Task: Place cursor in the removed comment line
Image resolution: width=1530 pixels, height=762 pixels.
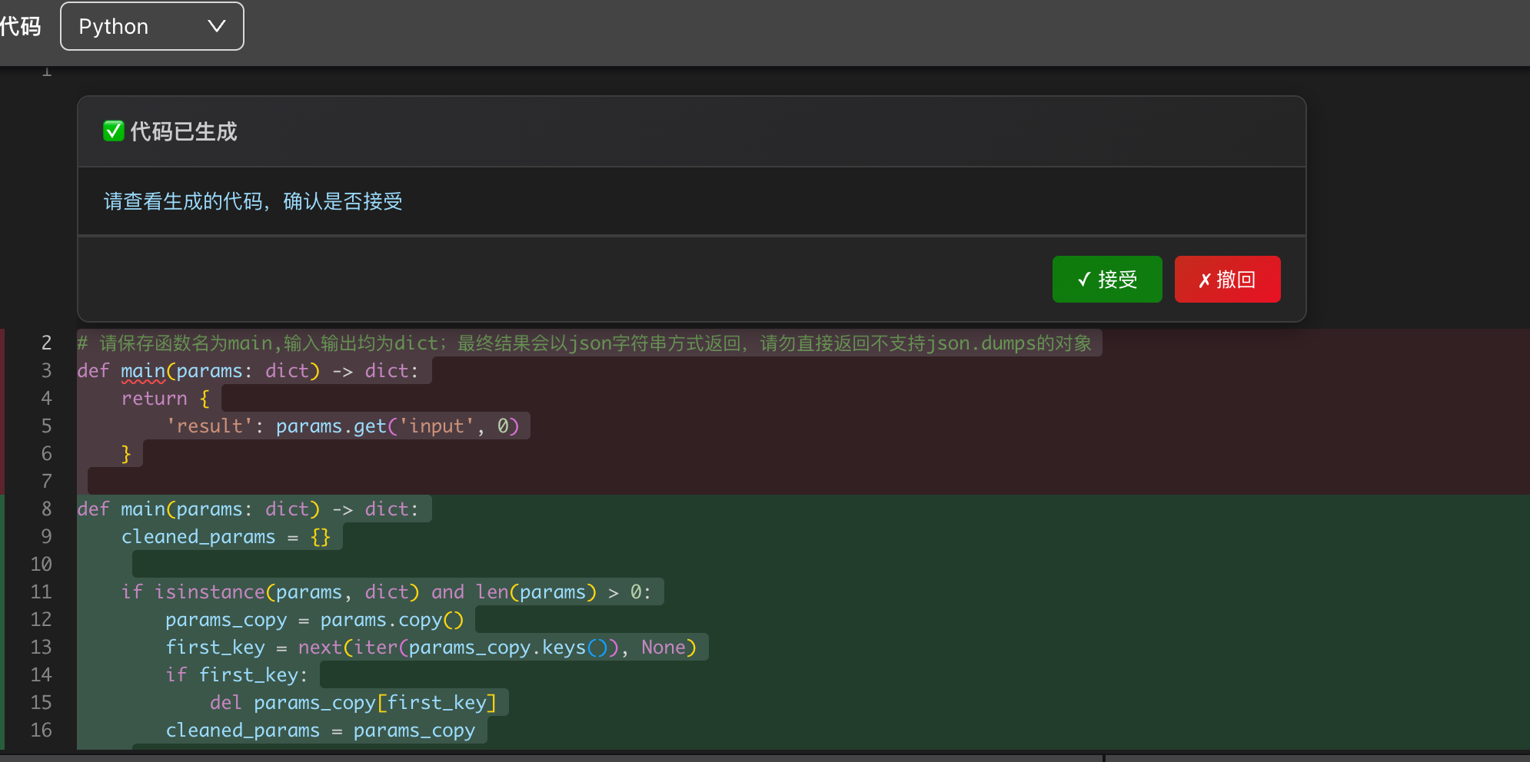Action: click(x=584, y=343)
